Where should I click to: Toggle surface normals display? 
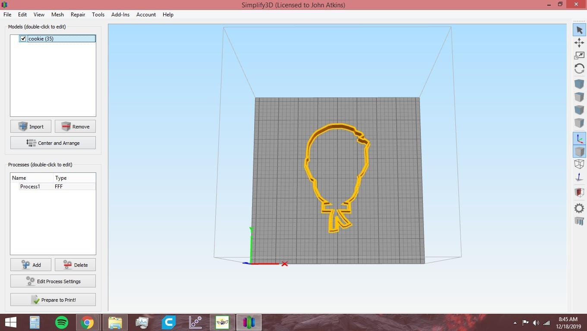[x=579, y=177]
